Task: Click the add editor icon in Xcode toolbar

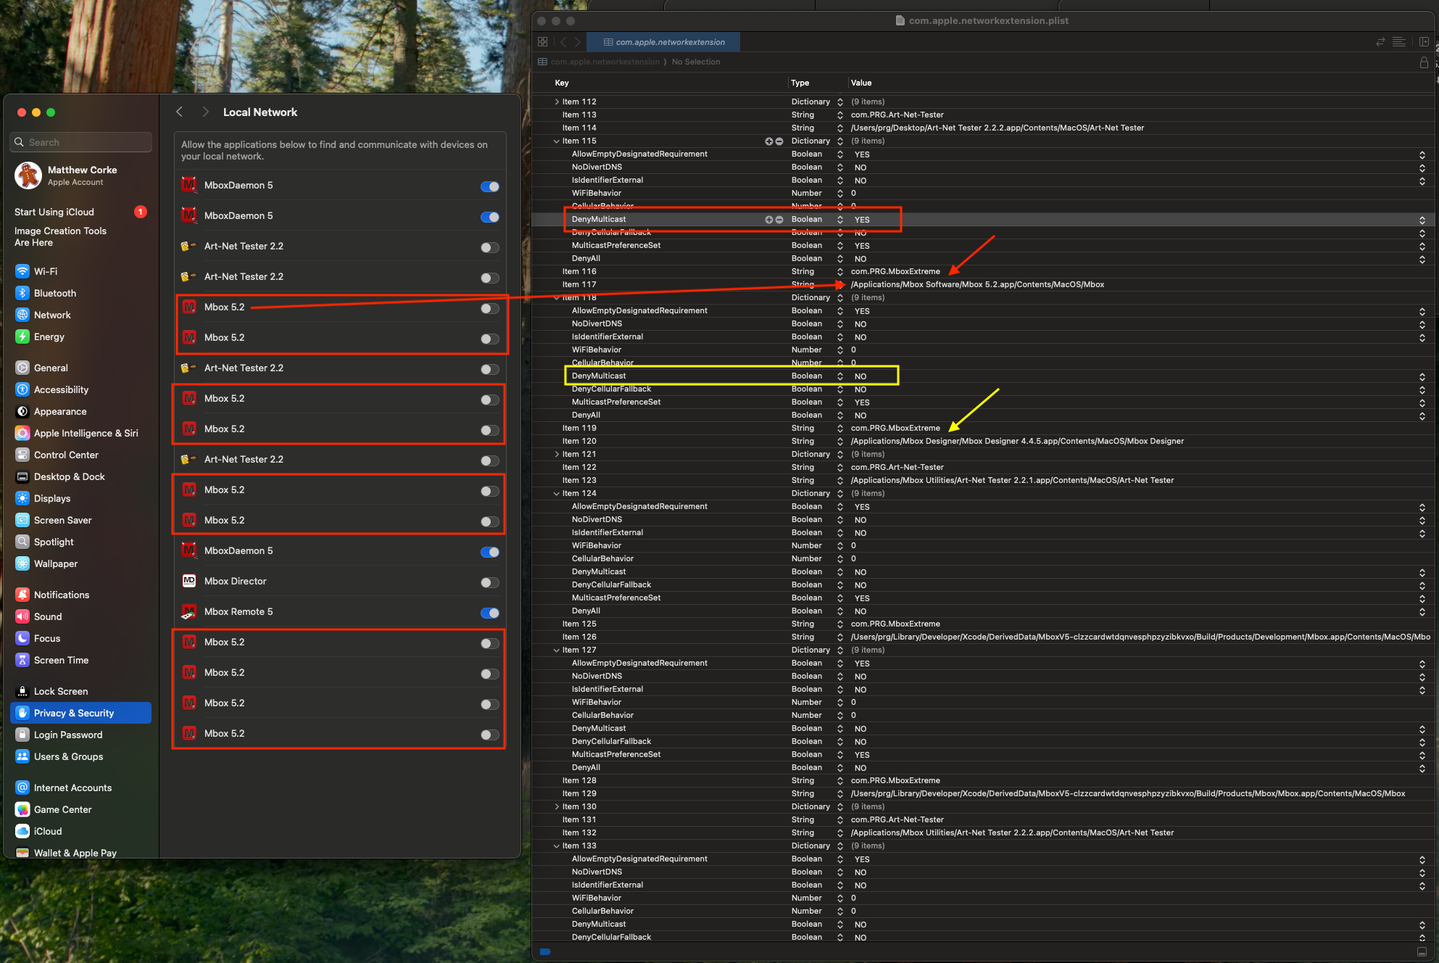Action: (1424, 42)
